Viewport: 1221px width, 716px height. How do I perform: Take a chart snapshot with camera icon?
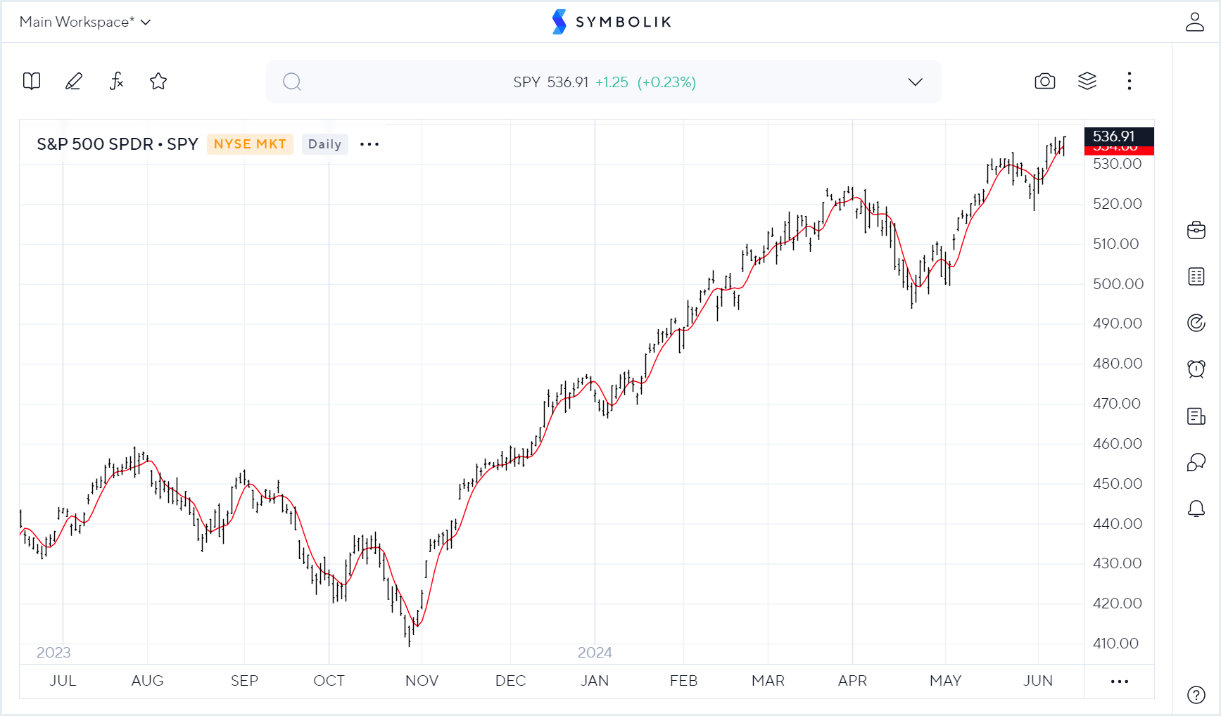[1045, 82]
